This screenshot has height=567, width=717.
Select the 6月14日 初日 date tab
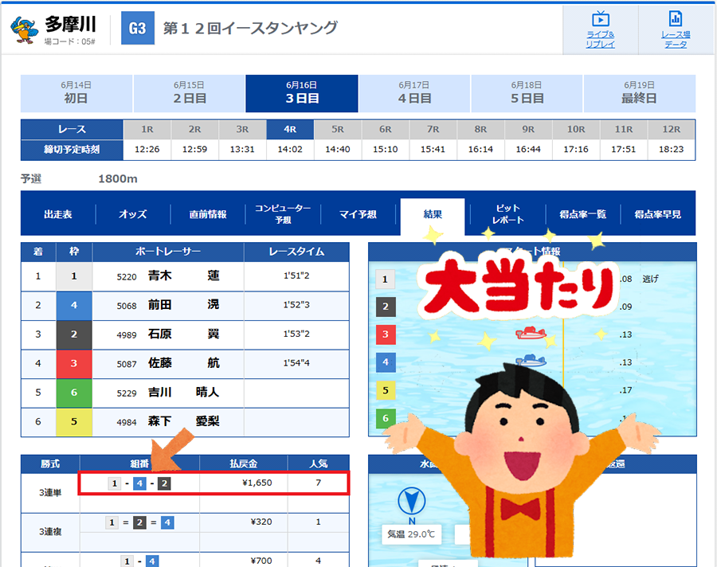click(x=76, y=93)
